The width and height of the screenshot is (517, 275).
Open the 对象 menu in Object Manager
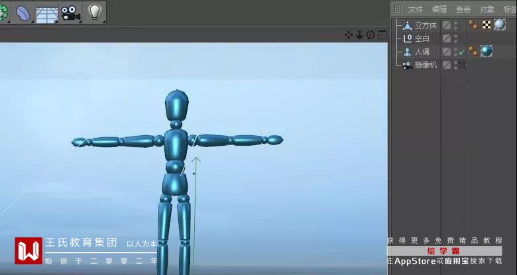(x=487, y=9)
